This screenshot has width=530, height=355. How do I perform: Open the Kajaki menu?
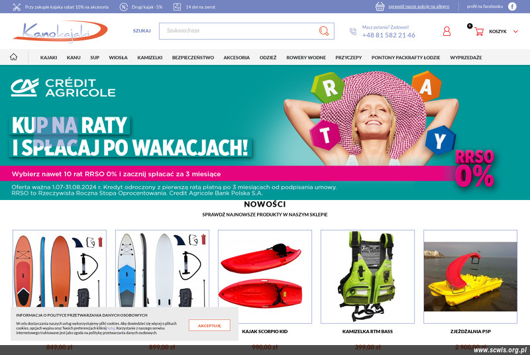point(48,58)
